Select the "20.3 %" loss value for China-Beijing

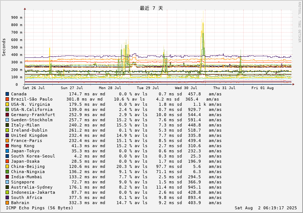(x=124, y=166)
